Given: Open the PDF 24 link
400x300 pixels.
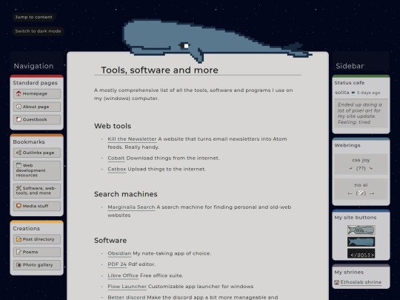Looking at the screenshot, I should coord(117,264).
